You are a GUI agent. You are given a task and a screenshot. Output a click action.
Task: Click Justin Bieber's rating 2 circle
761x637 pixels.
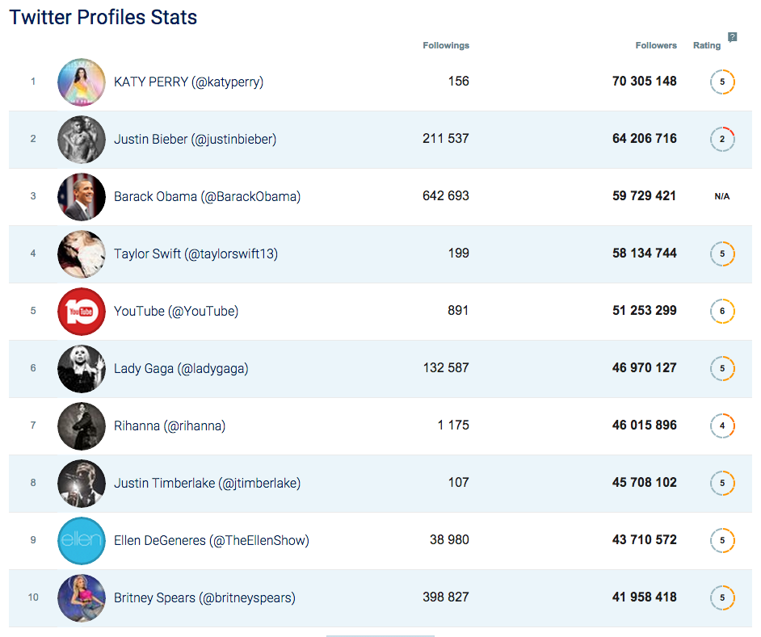(x=722, y=139)
